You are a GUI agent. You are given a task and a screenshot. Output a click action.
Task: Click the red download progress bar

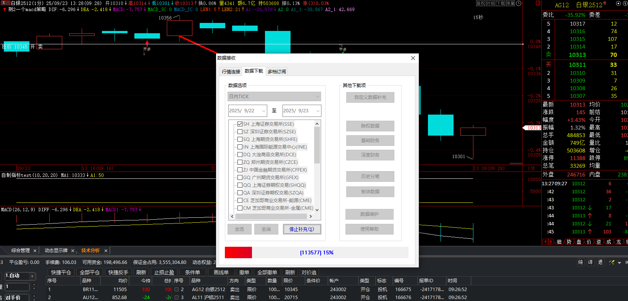(238, 252)
